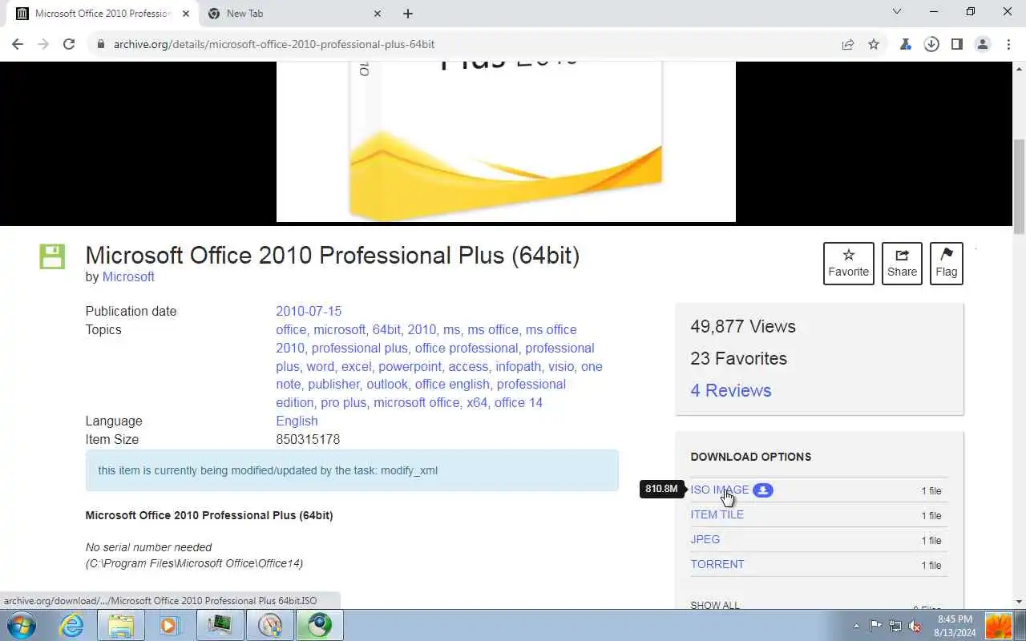Screen dimensions: 1026x641
Task: View the site security lock icon
Action: click(x=100, y=44)
